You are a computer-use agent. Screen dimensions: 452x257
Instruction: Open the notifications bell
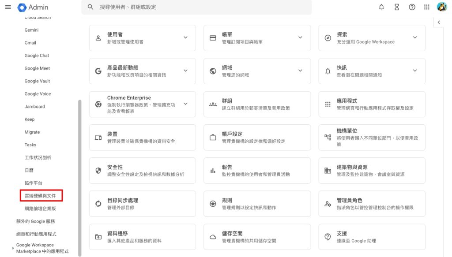pos(381,7)
